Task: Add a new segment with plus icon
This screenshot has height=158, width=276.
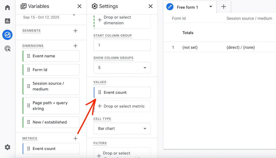Action: coord(75,31)
